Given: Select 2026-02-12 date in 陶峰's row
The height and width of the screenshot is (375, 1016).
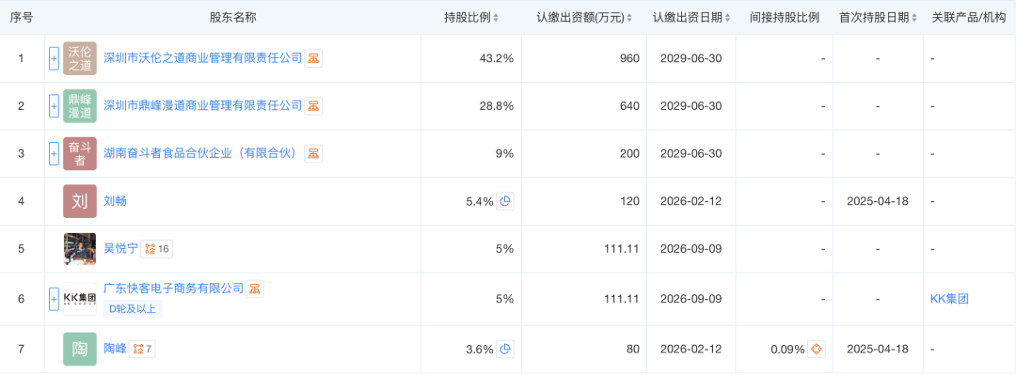Looking at the screenshot, I should coord(691,349).
